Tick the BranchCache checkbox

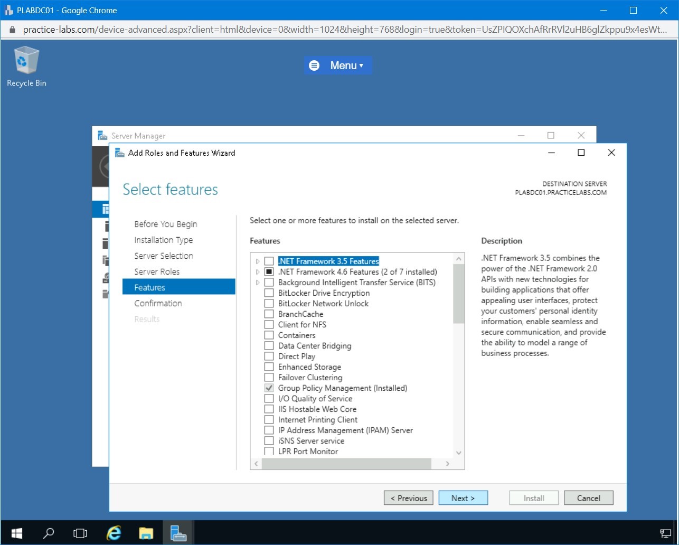click(x=269, y=314)
